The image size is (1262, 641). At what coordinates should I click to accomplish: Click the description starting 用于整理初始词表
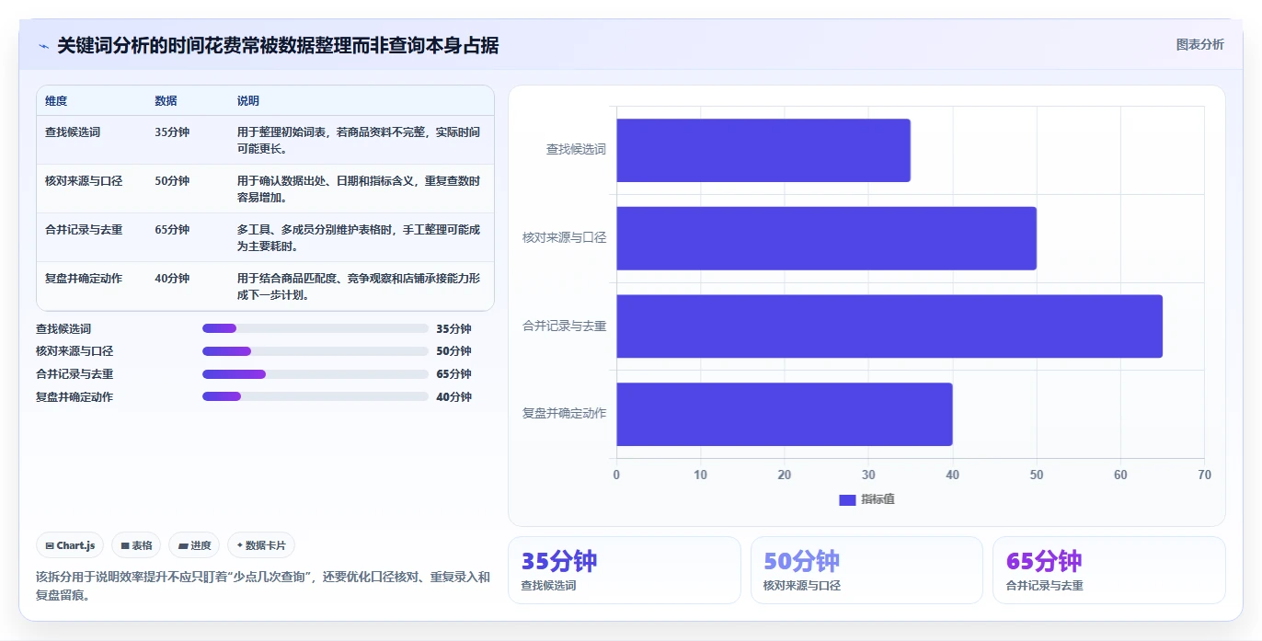[359, 141]
